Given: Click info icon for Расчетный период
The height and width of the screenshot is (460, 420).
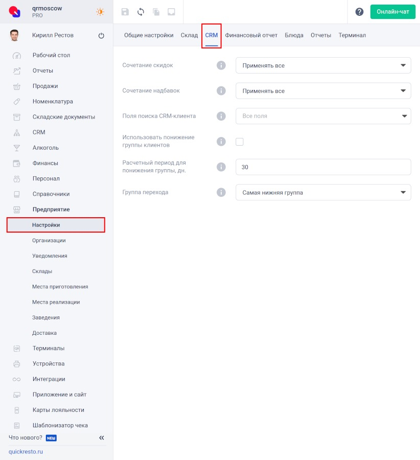Looking at the screenshot, I should click(221, 167).
